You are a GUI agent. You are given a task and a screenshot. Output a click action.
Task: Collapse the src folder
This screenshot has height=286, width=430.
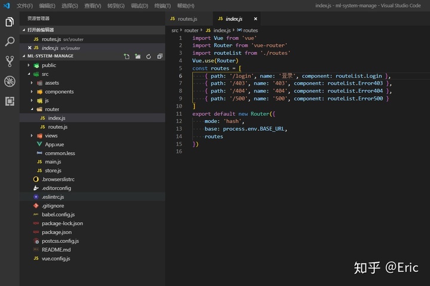[x=92, y=74]
